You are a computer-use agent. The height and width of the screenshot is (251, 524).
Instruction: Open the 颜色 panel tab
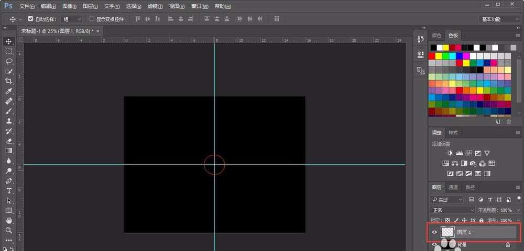(x=436, y=36)
